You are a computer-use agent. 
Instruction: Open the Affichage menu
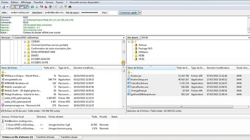[x=26, y=2]
